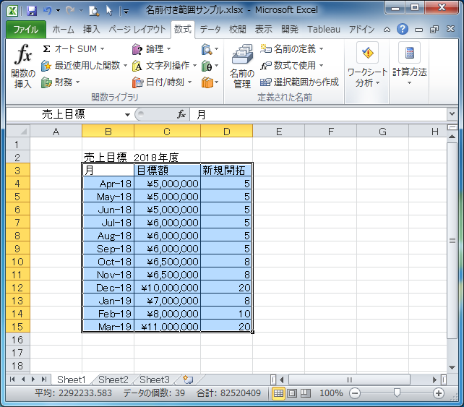Click insert new worksheet tab icon
Viewport: 464px width, 407px height.
187,380
